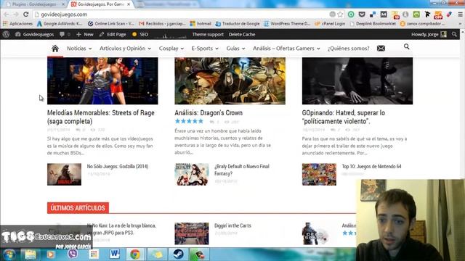Image resolution: width=465 pixels, height=261 pixels.
Task: Reload the page with the refresh button
Action: pyautogui.click(x=26, y=14)
